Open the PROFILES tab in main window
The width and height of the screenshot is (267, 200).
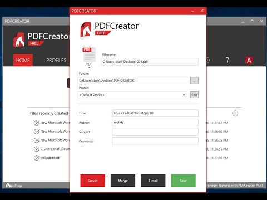tap(56, 60)
